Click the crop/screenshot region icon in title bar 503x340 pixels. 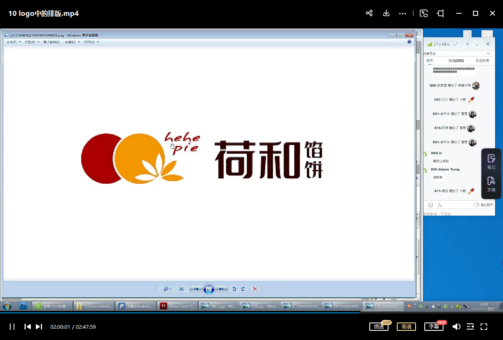tap(441, 13)
